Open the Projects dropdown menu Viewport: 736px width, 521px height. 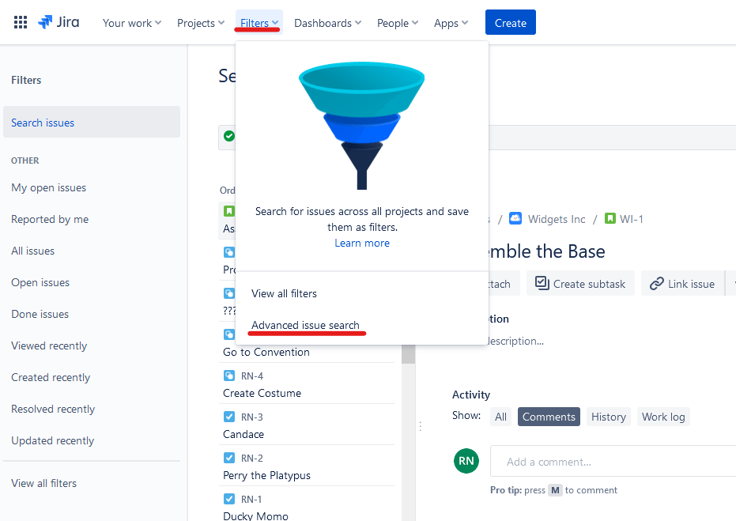(x=201, y=23)
